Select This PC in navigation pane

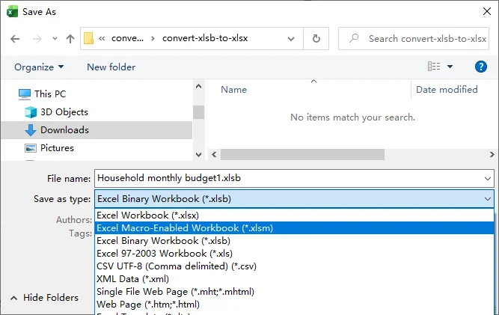(50, 94)
